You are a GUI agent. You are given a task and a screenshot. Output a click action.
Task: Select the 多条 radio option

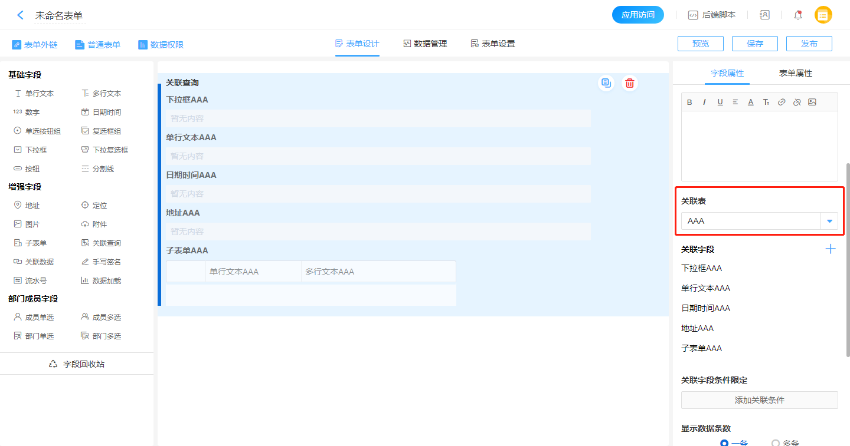[x=776, y=443]
